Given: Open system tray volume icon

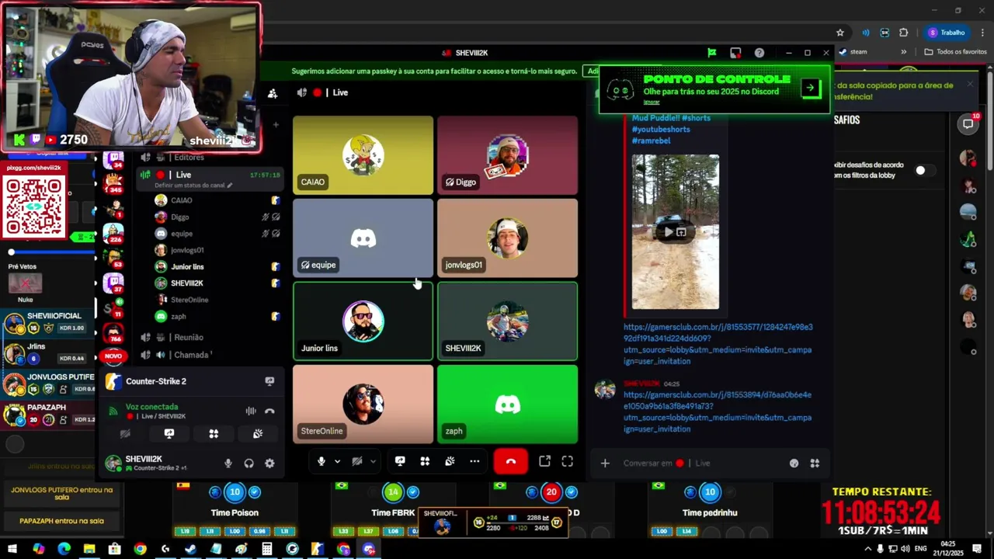Looking at the screenshot, I should pyautogui.click(x=905, y=549).
